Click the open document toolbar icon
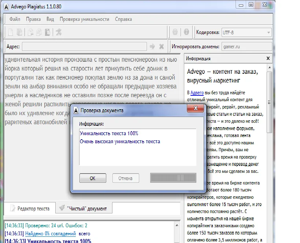The width and height of the screenshot is (300, 243). pyautogui.click(x=19, y=32)
